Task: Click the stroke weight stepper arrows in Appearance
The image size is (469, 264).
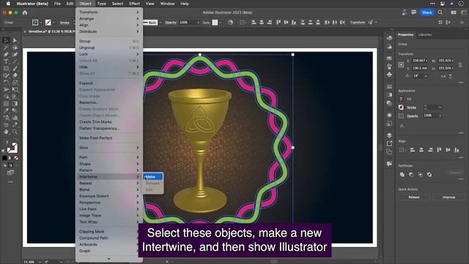Action: pyautogui.click(x=425, y=107)
